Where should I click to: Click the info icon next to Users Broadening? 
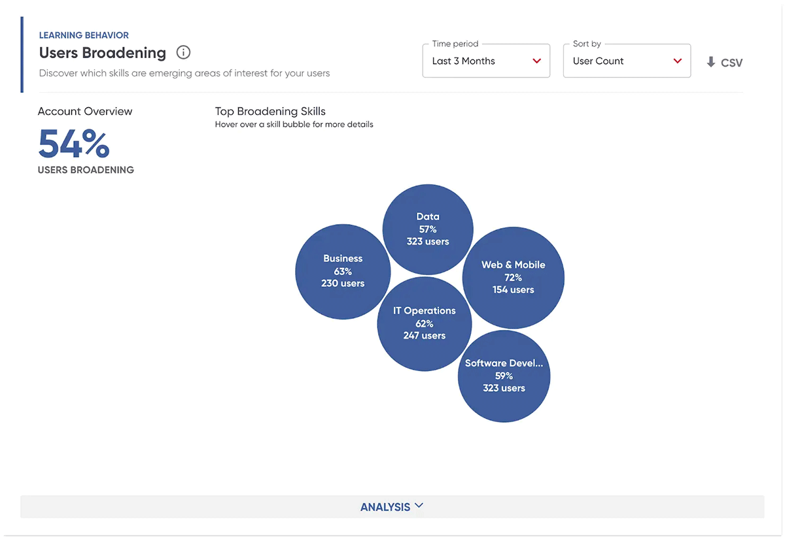click(x=184, y=52)
